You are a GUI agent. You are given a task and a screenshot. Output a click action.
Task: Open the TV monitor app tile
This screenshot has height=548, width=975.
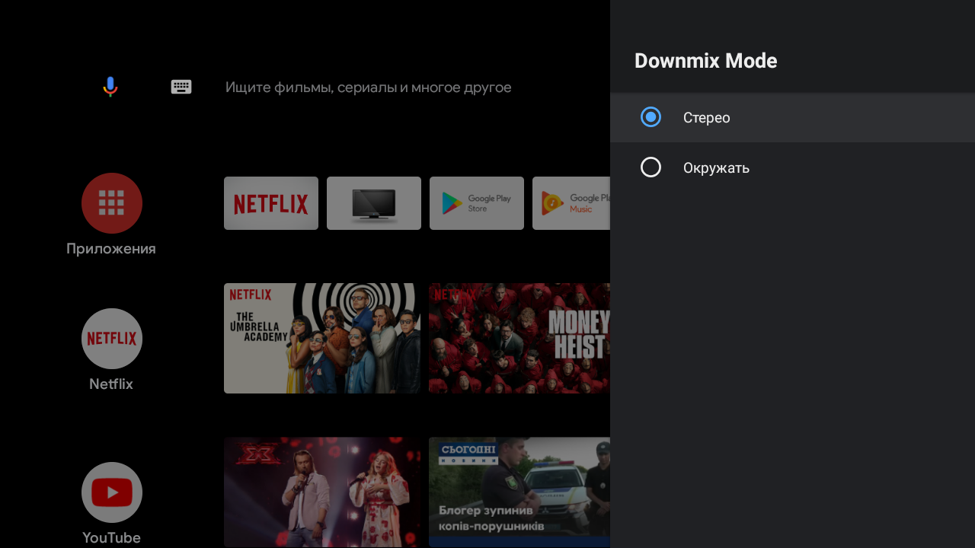[x=374, y=203]
